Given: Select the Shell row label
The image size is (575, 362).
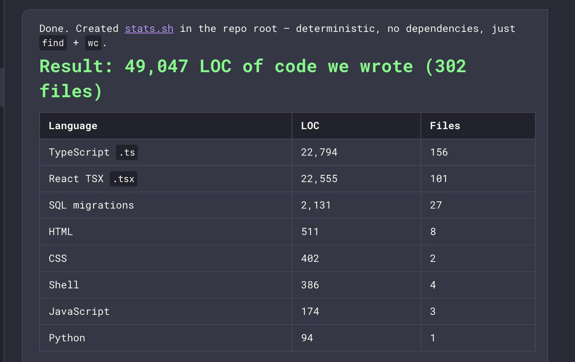Looking at the screenshot, I should [64, 285].
